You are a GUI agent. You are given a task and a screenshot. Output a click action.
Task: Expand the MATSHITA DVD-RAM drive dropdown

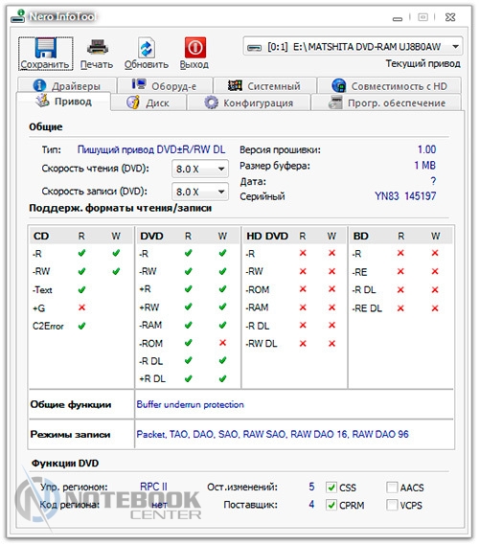[x=455, y=47]
